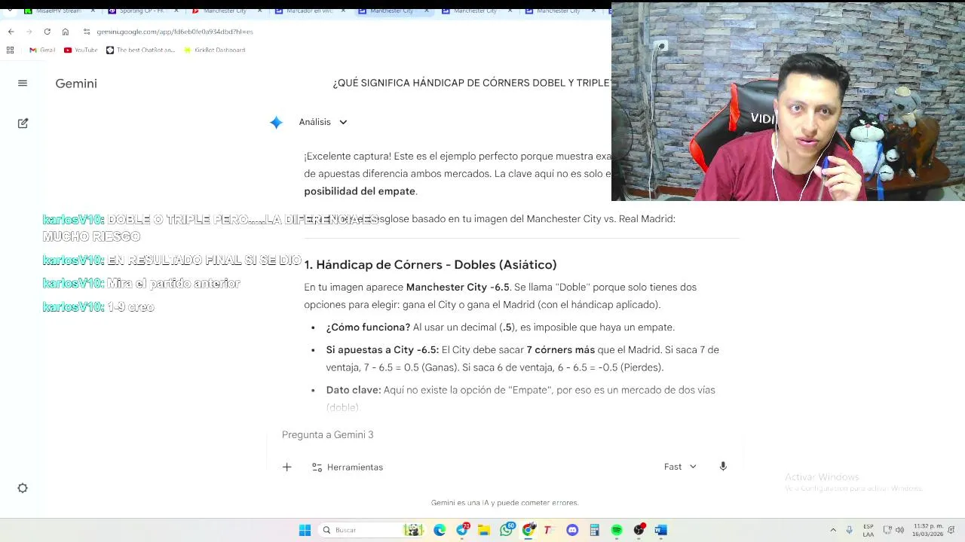Open File Explorer from the taskbar

[x=483, y=530]
